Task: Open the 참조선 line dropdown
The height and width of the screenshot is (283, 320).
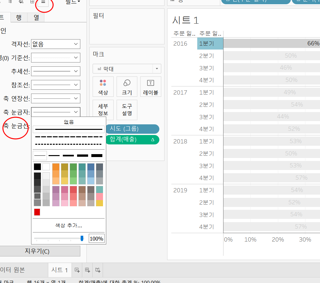Action: pyautogui.click(x=55, y=85)
